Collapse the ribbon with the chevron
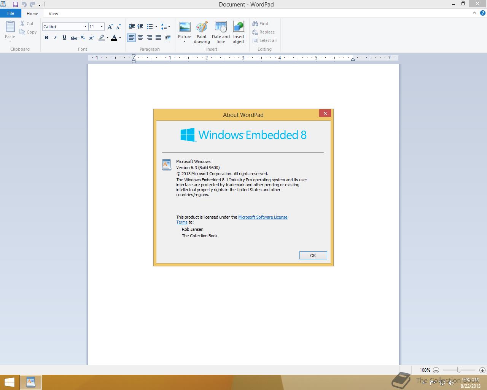The image size is (487, 390). coord(474,13)
